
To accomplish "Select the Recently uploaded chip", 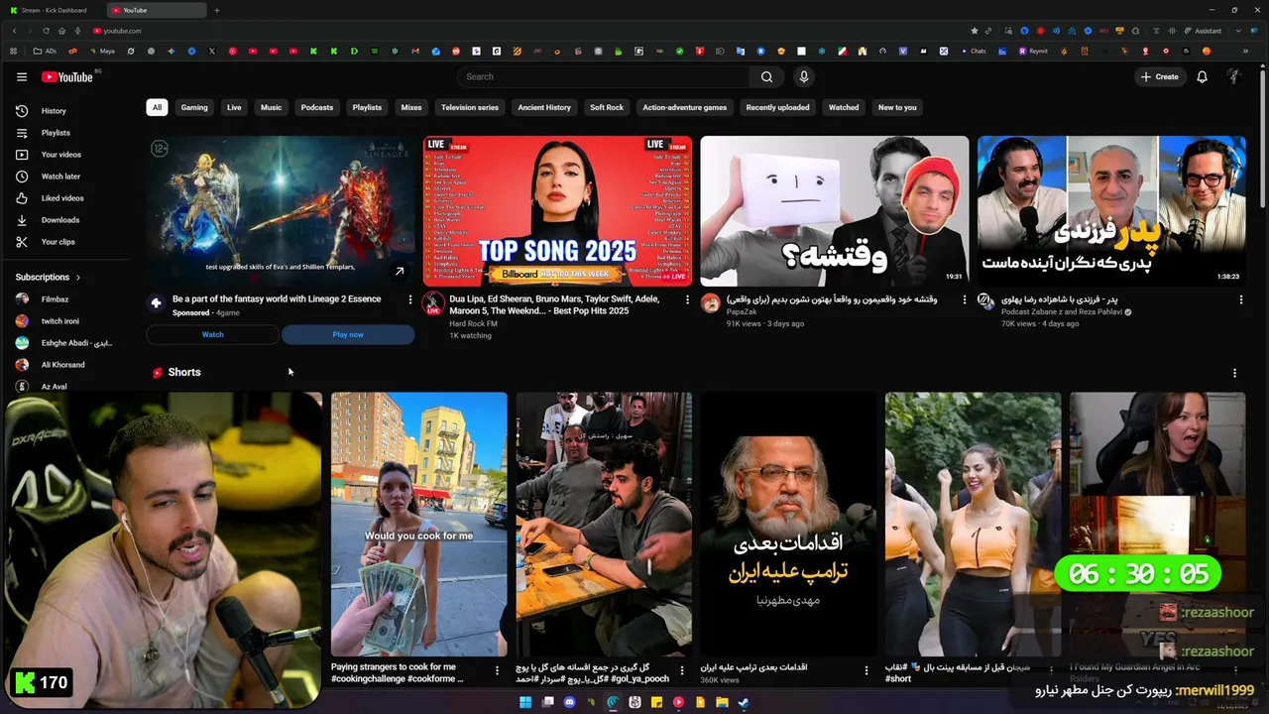I will click(x=777, y=107).
